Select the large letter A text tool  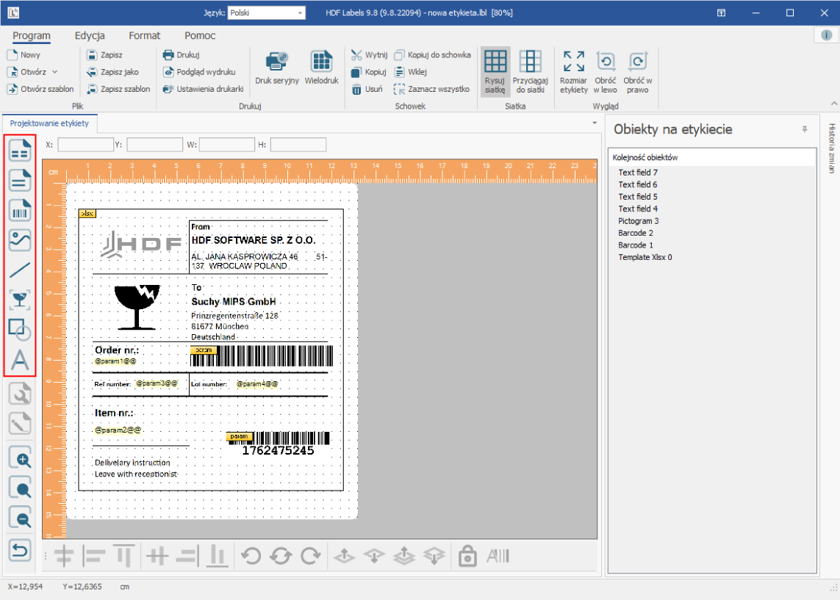(x=20, y=360)
